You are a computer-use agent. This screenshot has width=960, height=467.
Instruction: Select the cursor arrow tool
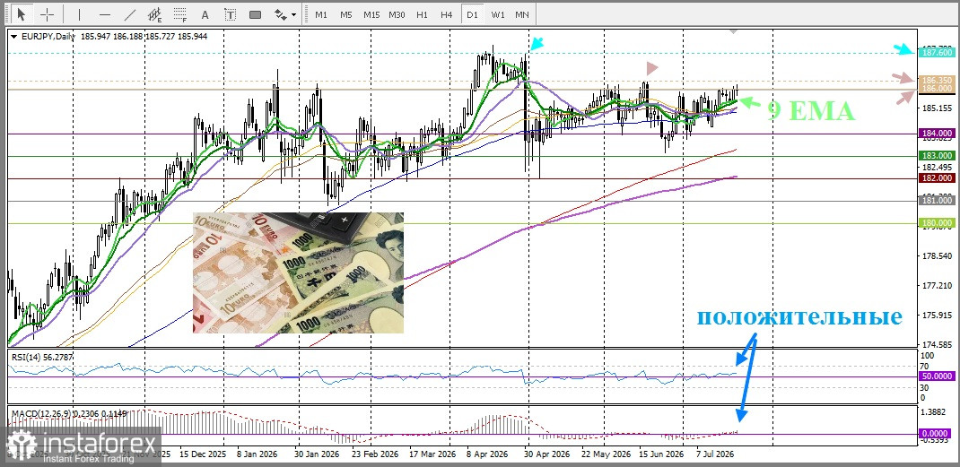(x=22, y=13)
